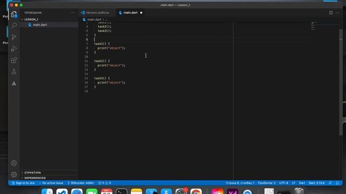Open the Manage gear settings
Screen dimensions: 346x194
coord(14,175)
